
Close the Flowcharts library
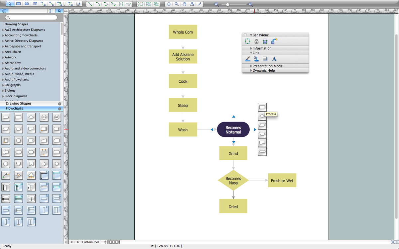(x=60, y=109)
